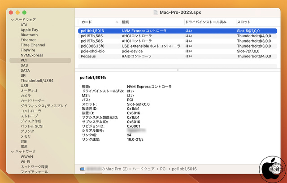Click Mac Pro (2) in path bar
Viewport: 287px width, 183px height.
click(117, 169)
